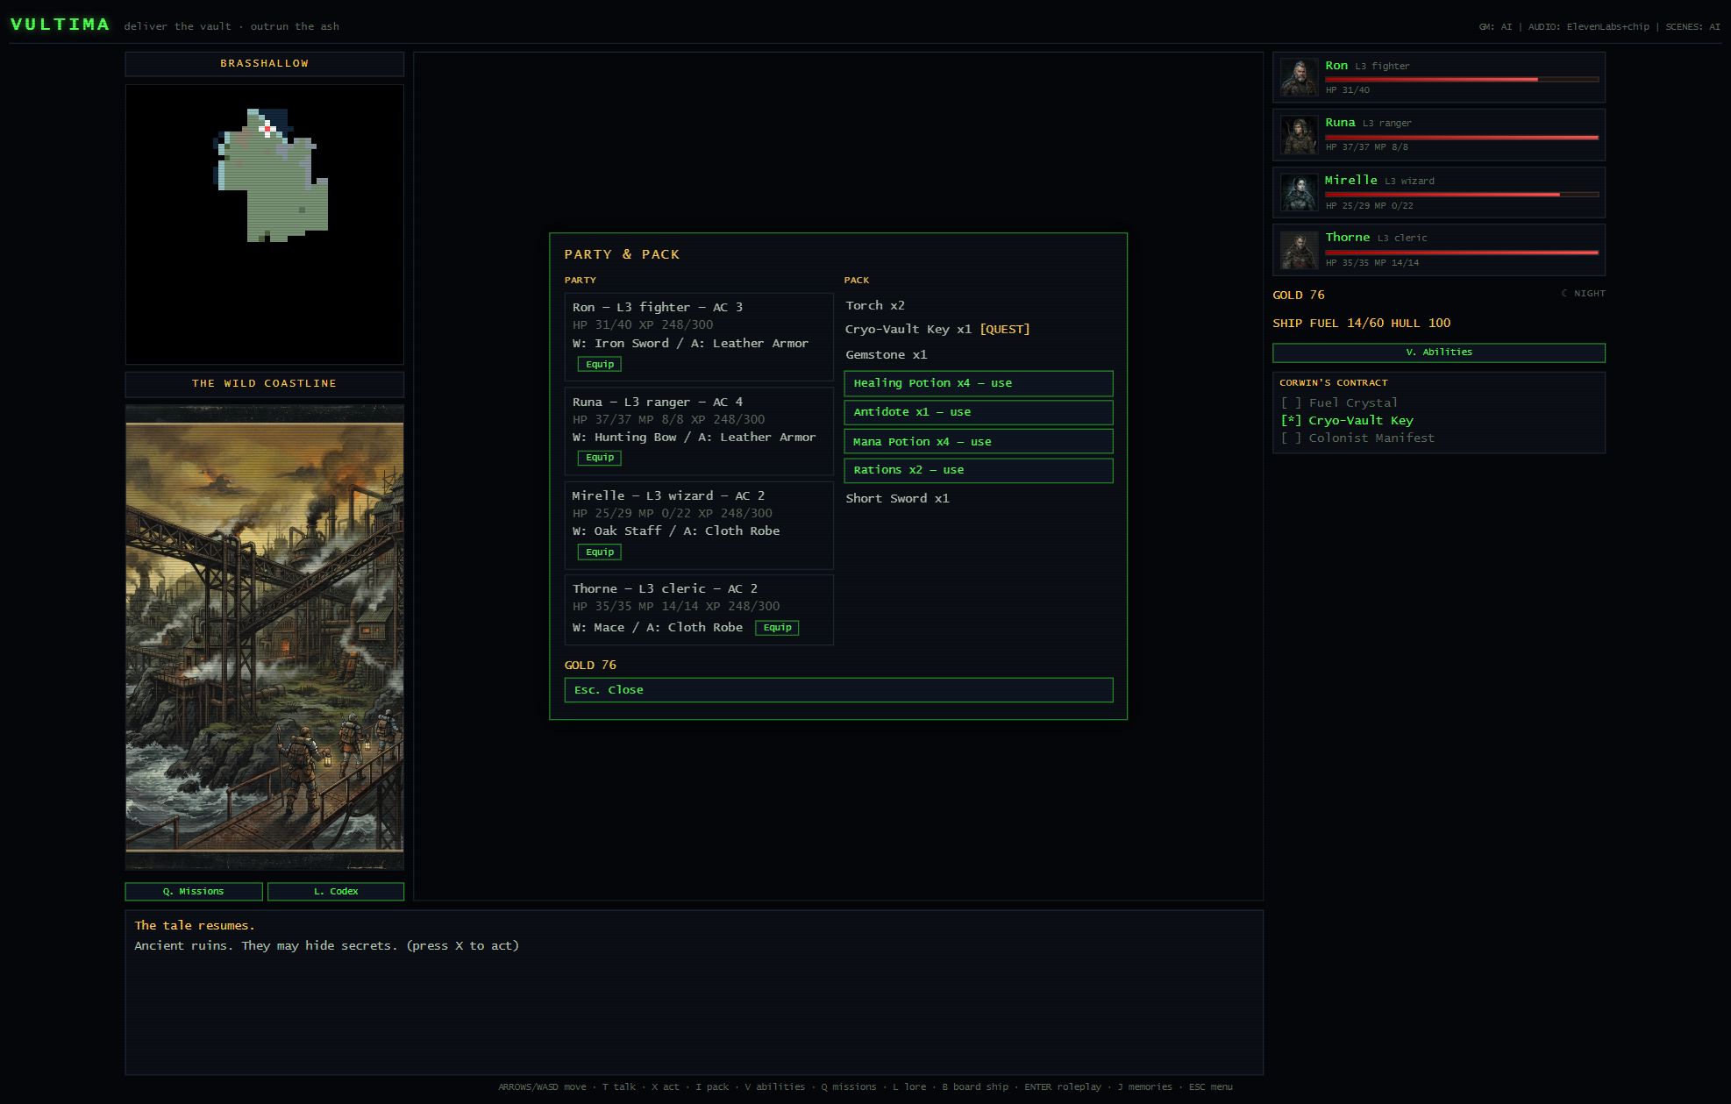Click Mirelle's 'HP 25/29 MP 0/22' stats
The width and height of the screenshot is (1731, 1104).
tap(1370, 206)
